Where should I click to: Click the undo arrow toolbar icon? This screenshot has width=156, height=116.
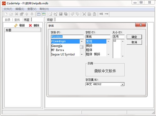click(x=72, y=14)
